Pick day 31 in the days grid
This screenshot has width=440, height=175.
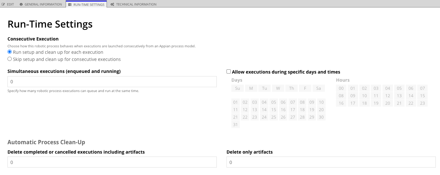[x=235, y=124]
